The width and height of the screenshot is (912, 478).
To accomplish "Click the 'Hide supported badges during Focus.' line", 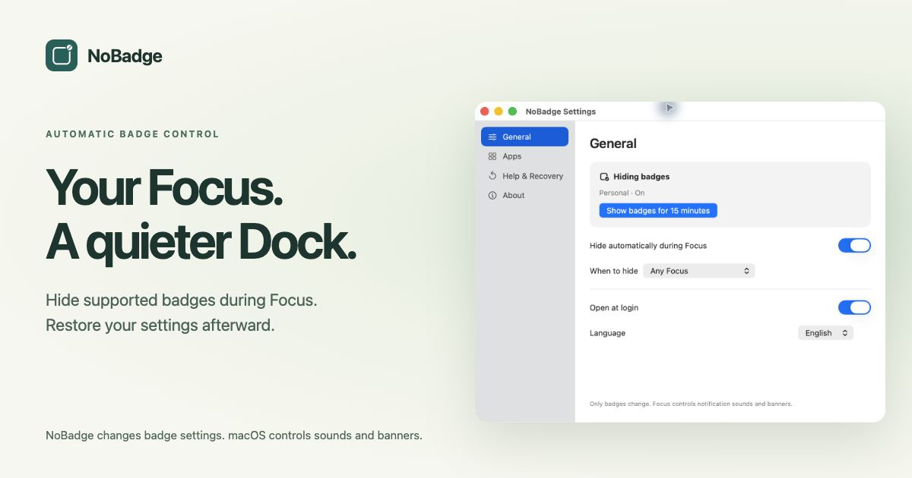I will [181, 300].
